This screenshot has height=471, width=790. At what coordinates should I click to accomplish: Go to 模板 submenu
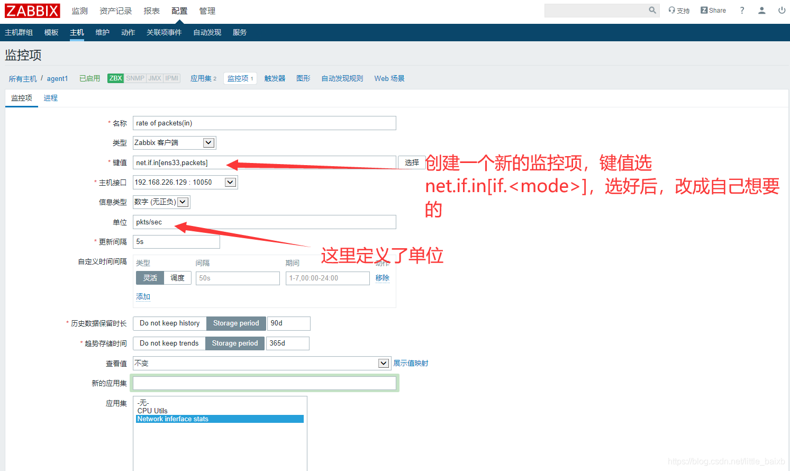pyautogui.click(x=51, y=33)
